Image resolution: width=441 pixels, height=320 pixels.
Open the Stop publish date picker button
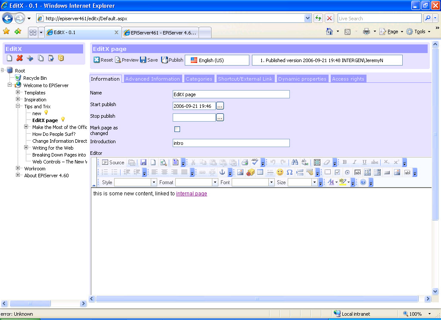220,117
